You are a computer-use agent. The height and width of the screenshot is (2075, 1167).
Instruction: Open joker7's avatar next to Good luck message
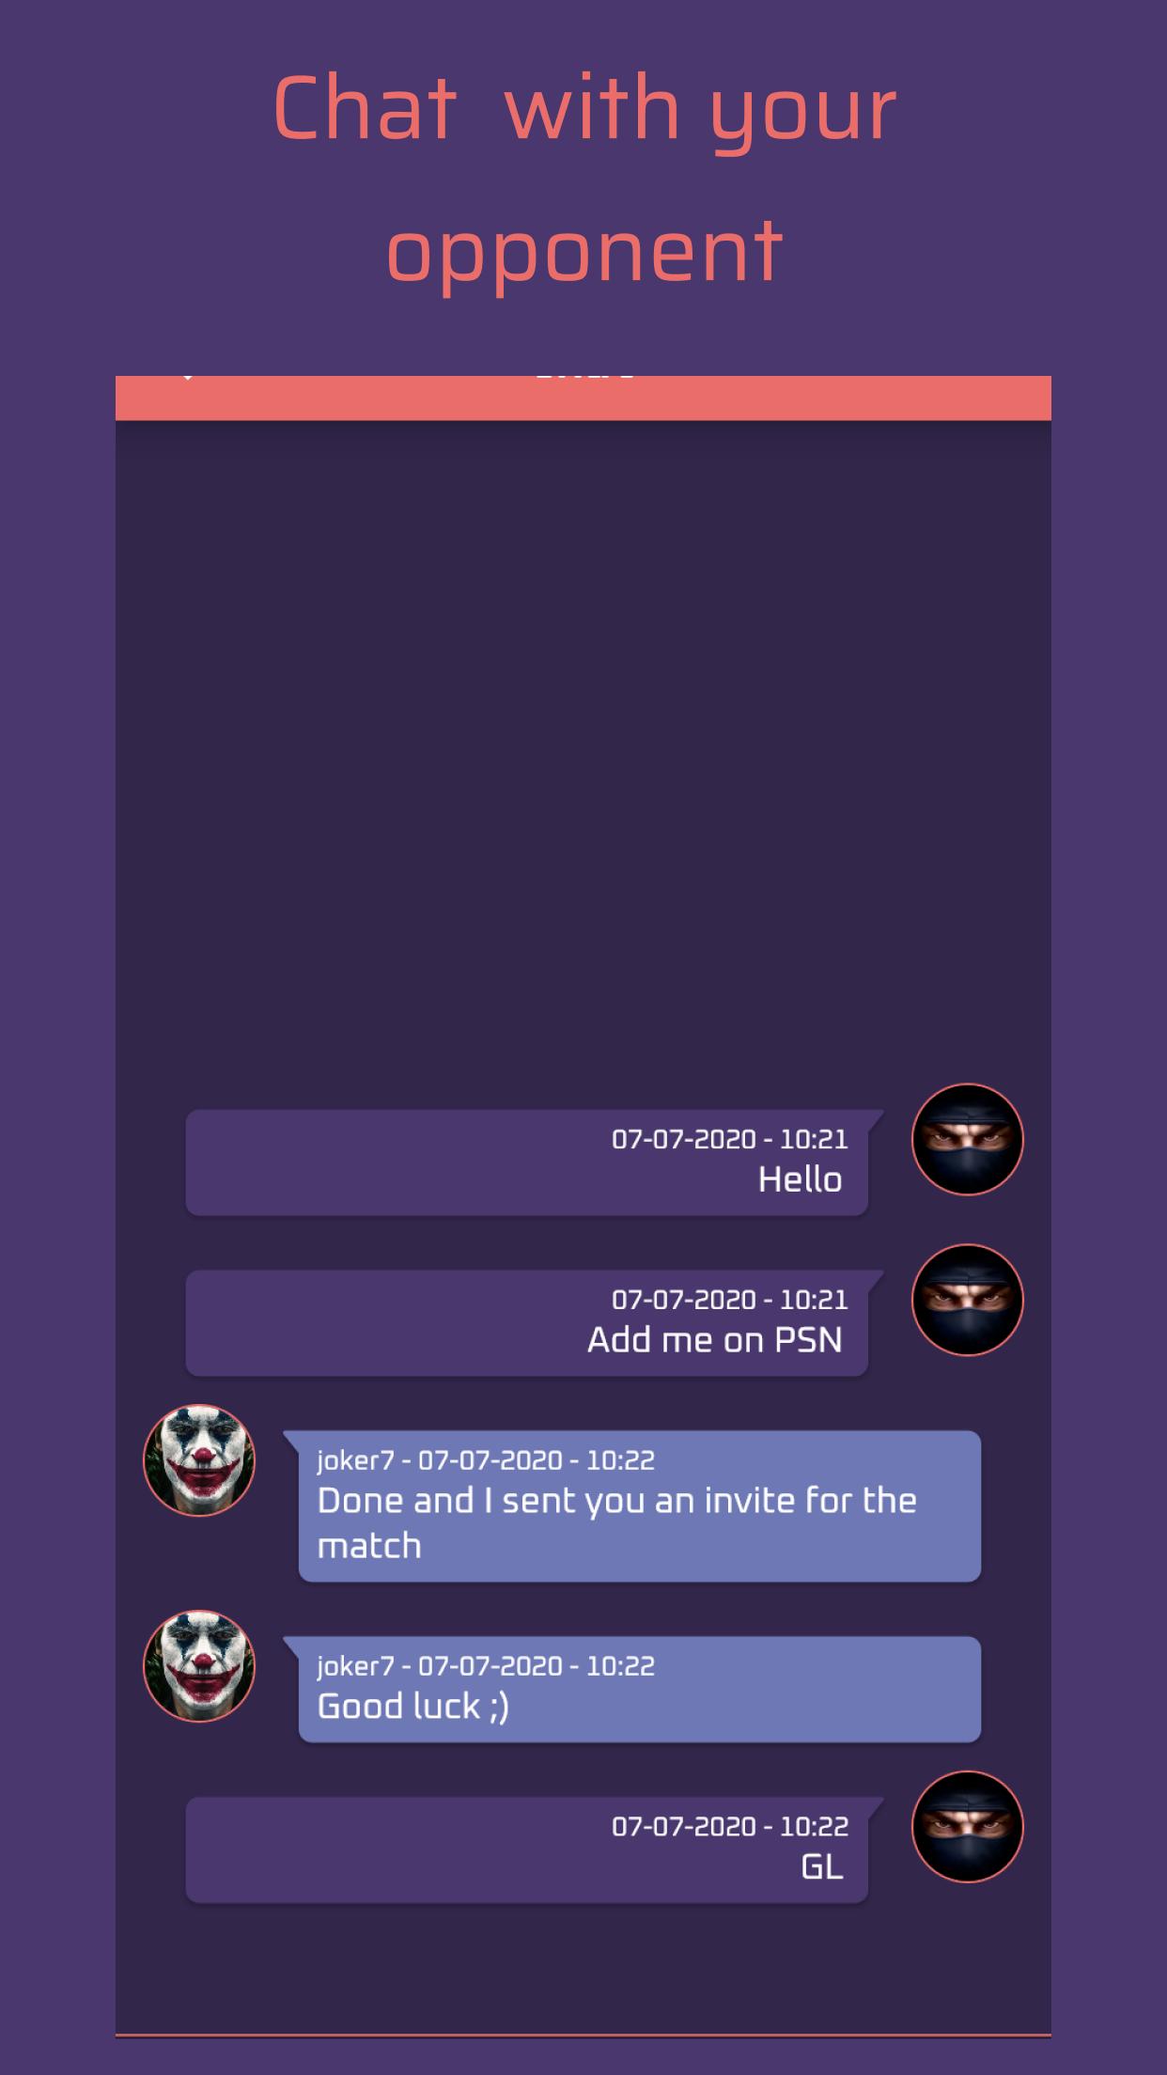[199, 1666]
